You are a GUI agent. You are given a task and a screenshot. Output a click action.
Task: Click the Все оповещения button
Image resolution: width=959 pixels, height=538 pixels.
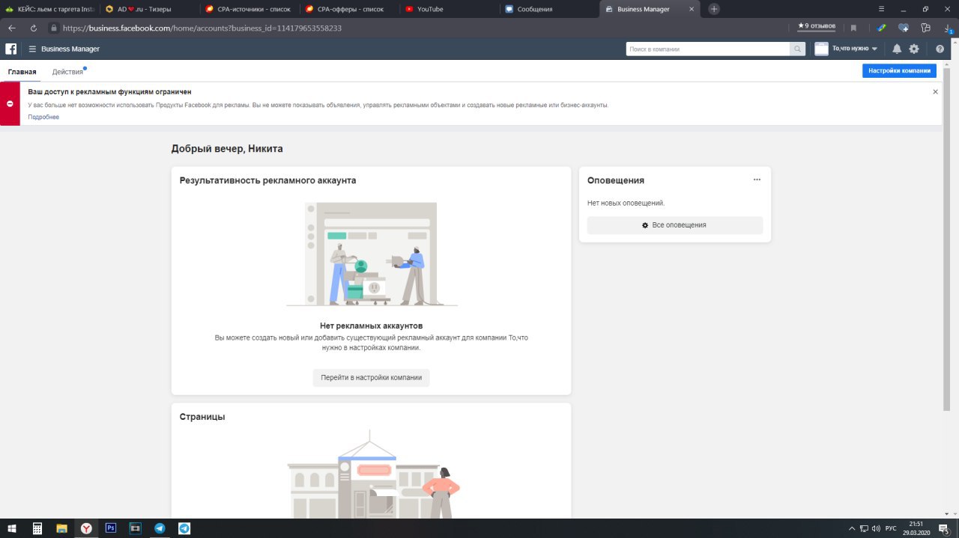[675, 224]
